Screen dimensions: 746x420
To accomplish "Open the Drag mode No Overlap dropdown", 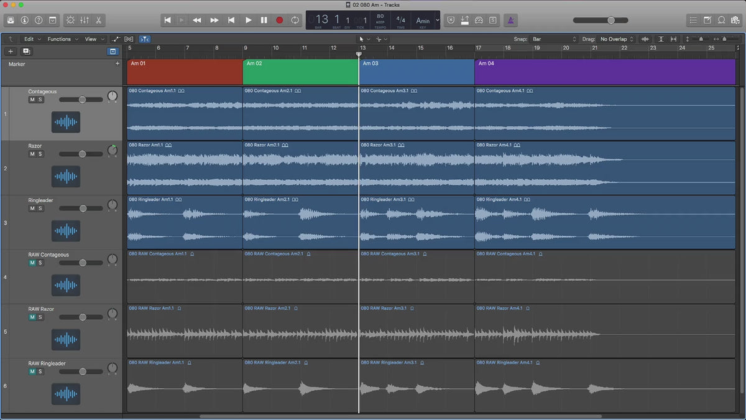I will point(616,39).
